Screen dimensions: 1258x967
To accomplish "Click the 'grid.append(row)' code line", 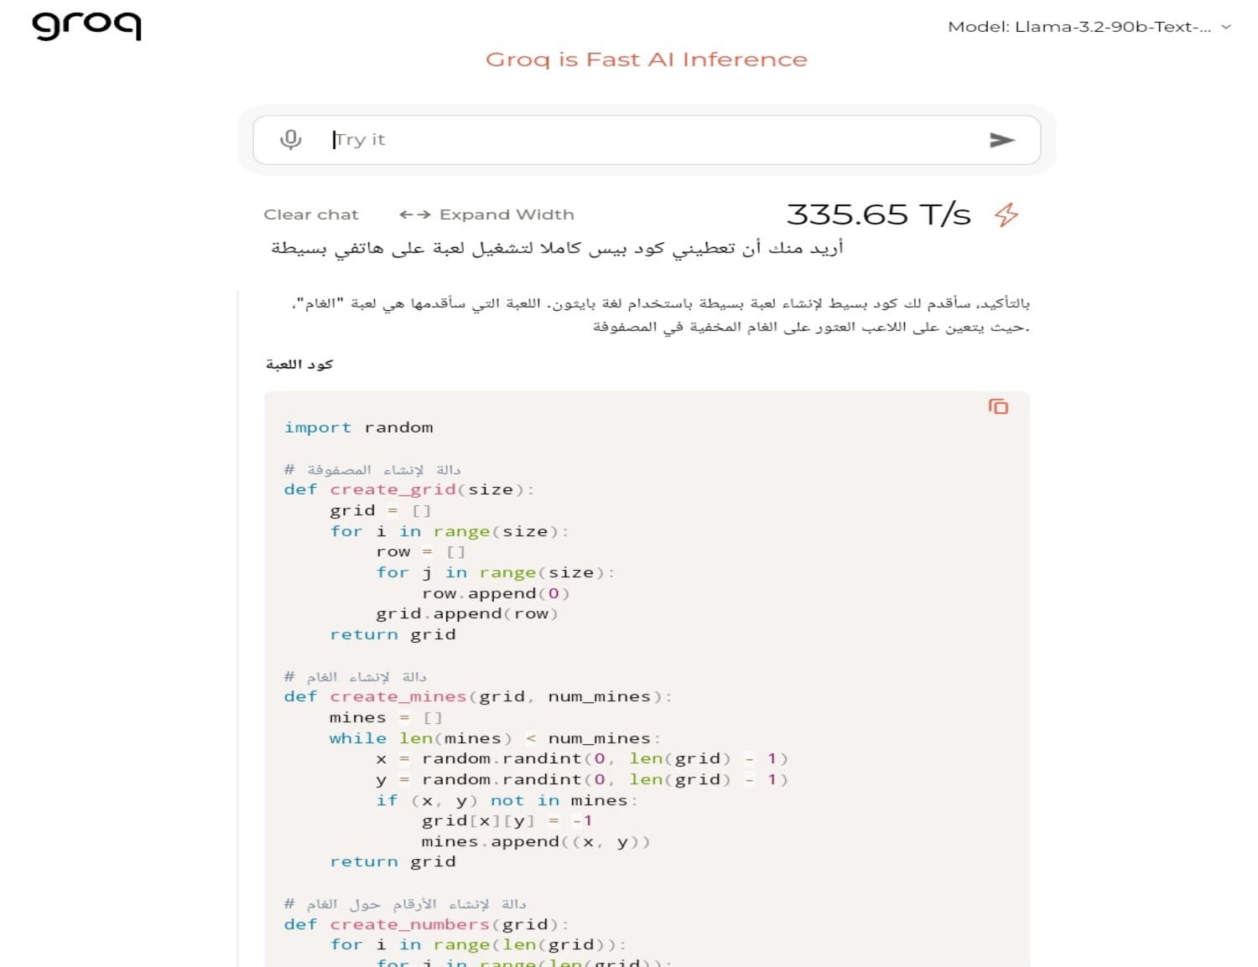I will coord(467,613).
